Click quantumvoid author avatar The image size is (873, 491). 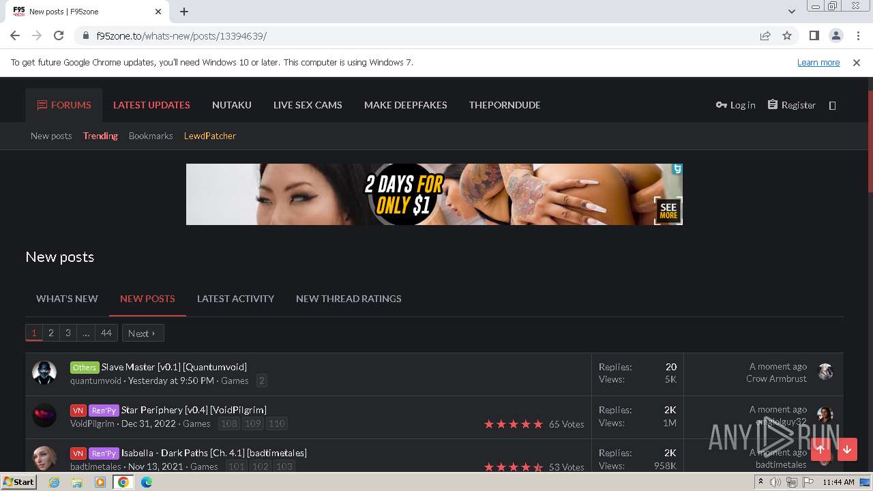[44, 372]
